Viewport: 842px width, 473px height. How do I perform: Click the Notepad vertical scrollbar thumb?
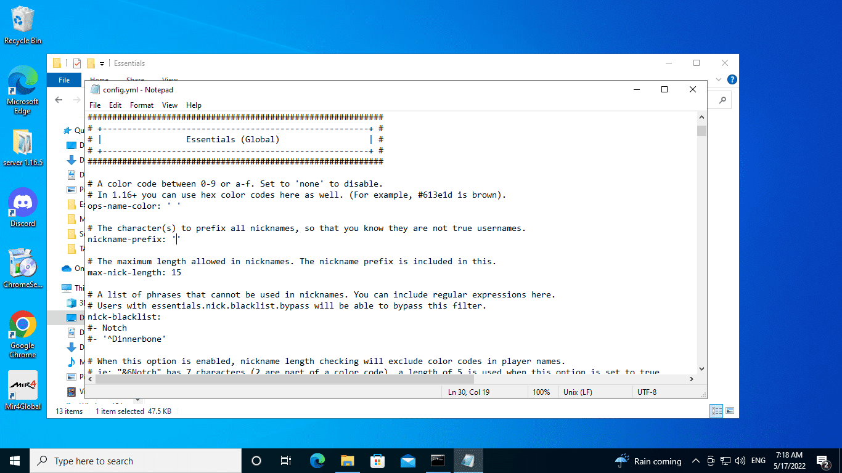point(701,130)
